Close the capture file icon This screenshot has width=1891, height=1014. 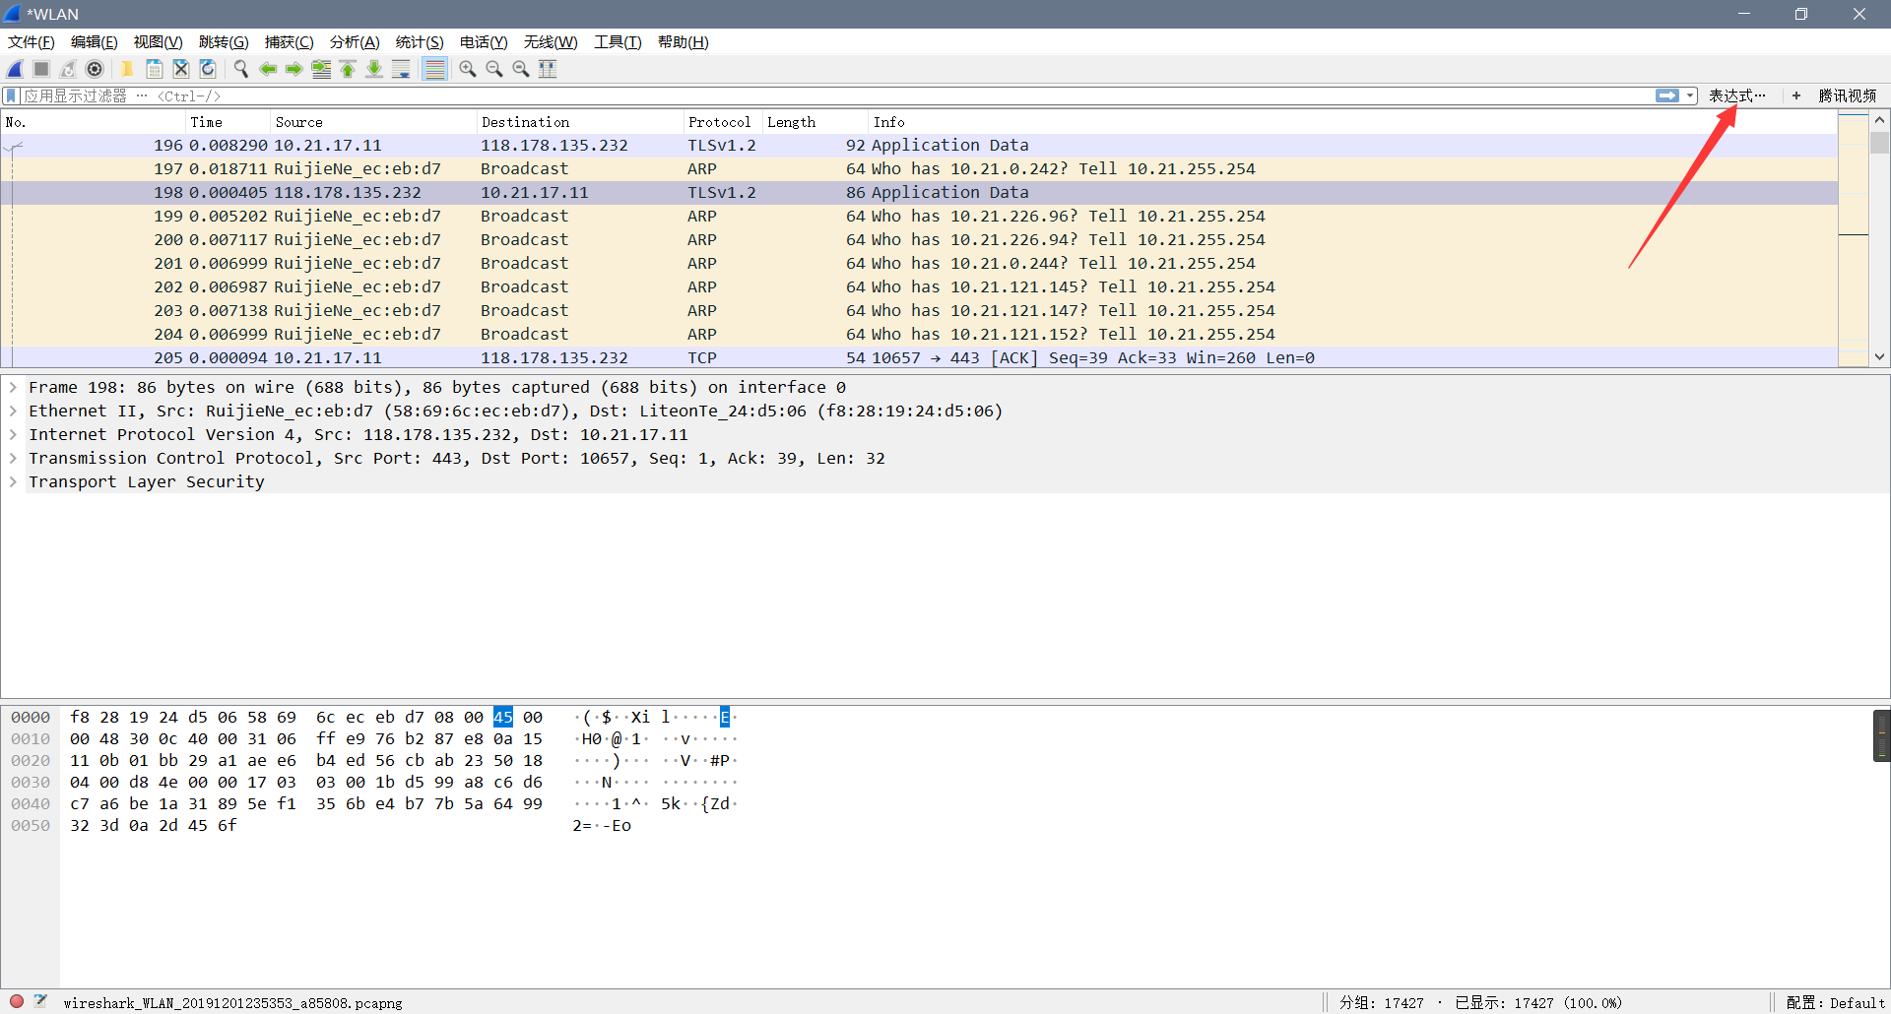click(x=181, y=69)
